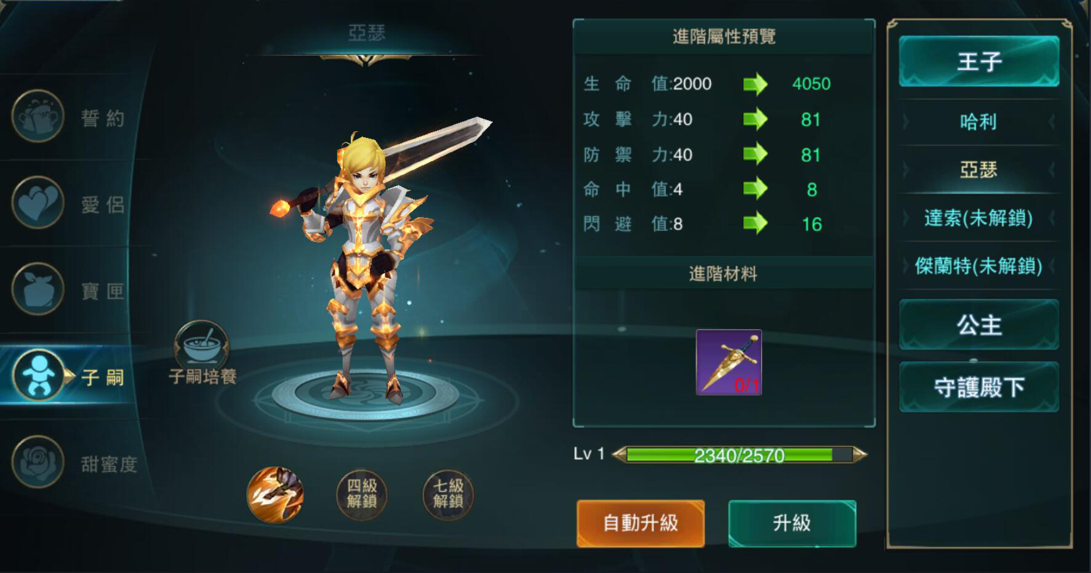The height and width of the screenshot is (573, 1091).
Task: Tap the unlocked flaming skill icon
Action: [275, 495]
